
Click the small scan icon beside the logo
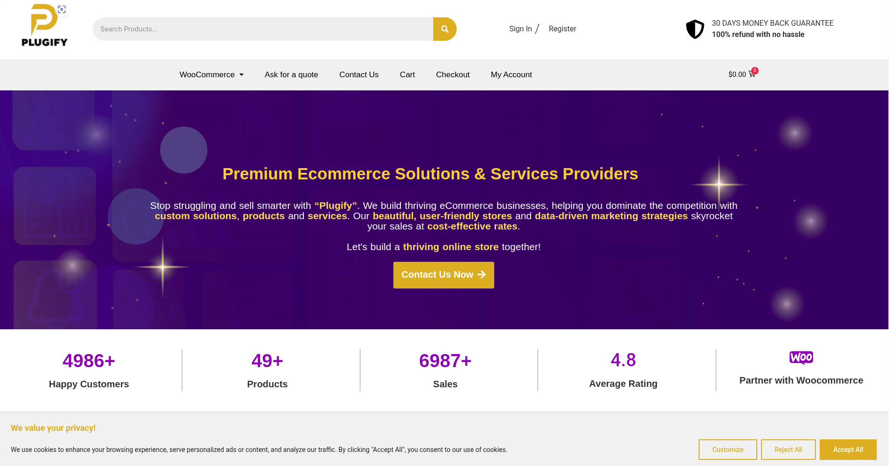tap(61, 9)
